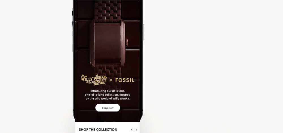
Task: Select the SHOP THE COLLECTION heading
Action: coord(98,130)
